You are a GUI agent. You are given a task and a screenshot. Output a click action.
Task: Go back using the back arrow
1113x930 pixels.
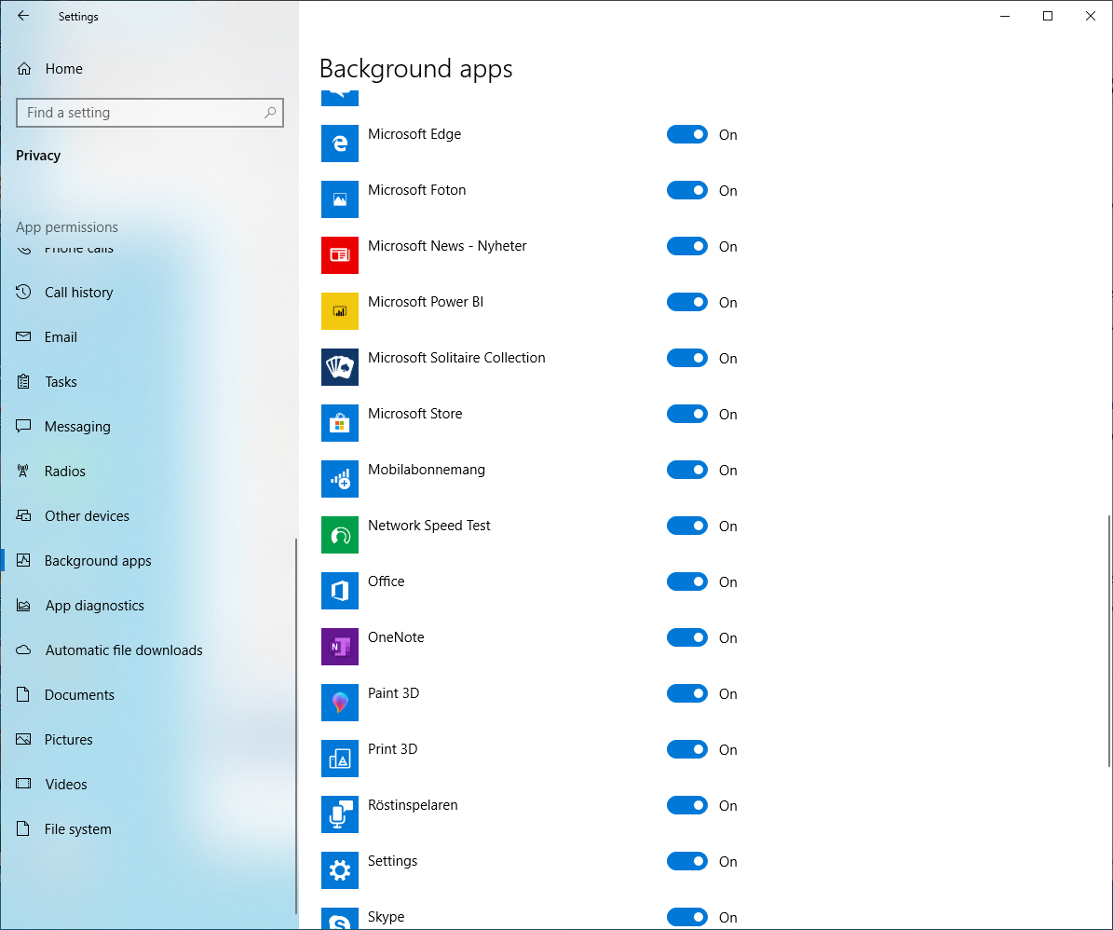(23, 16)
